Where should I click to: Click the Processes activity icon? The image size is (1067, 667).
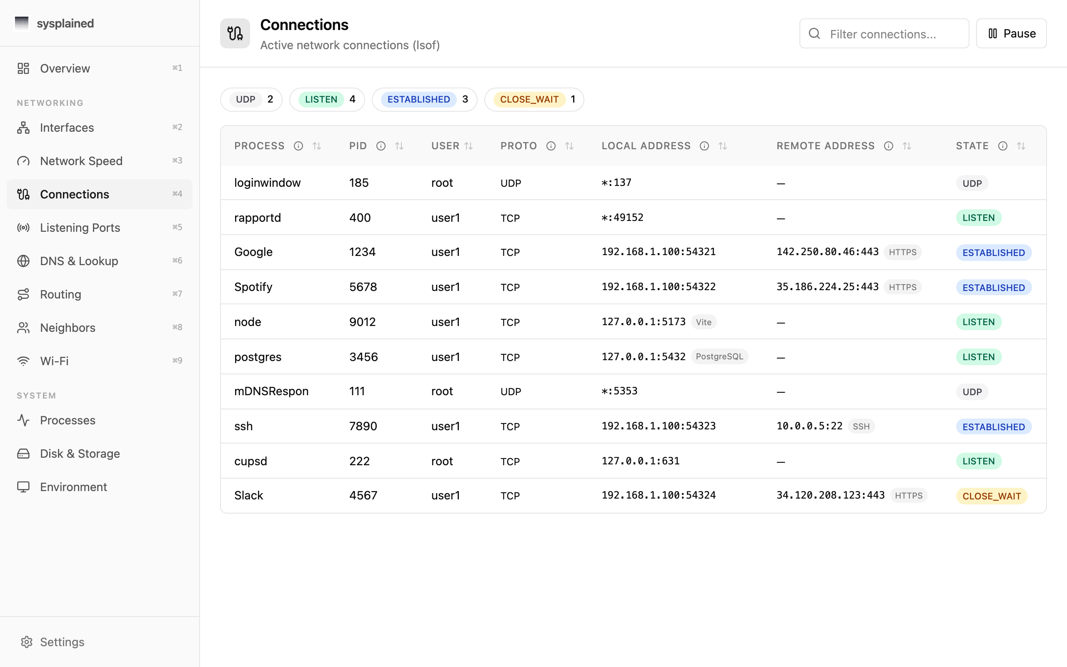tap(23, 420)
